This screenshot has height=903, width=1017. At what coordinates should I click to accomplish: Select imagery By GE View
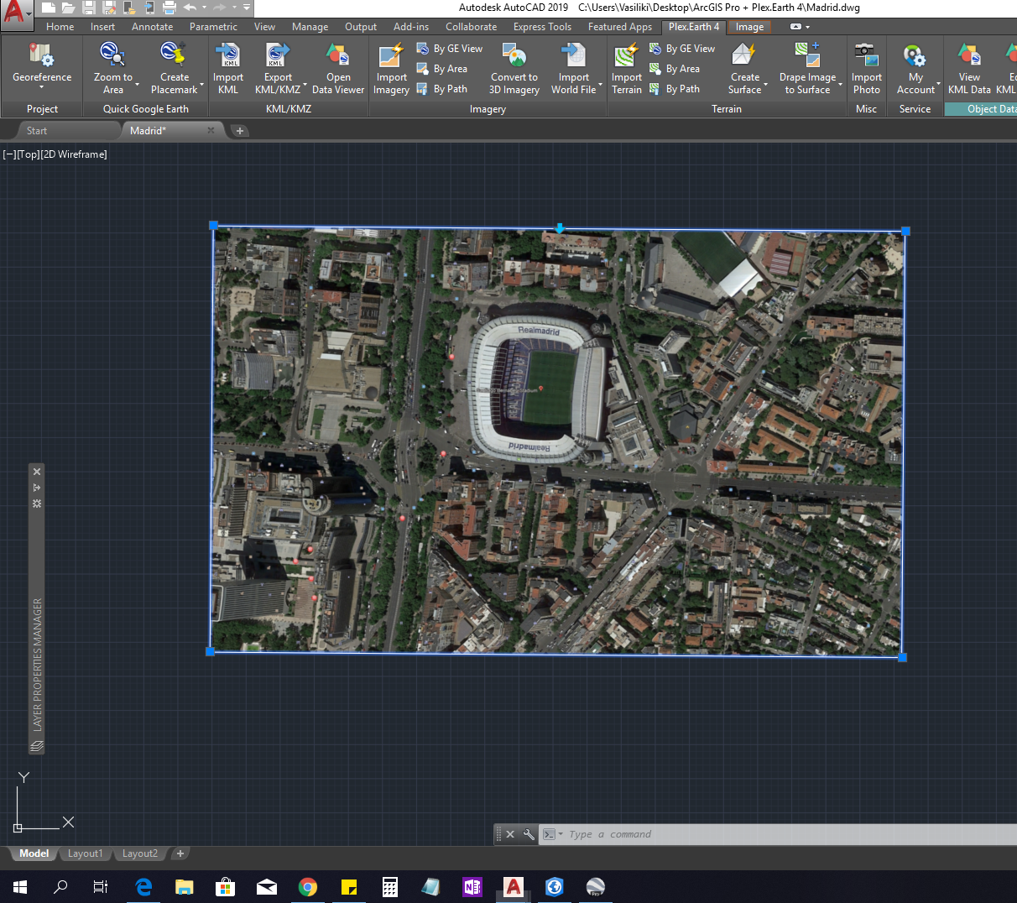click(450, 49)
